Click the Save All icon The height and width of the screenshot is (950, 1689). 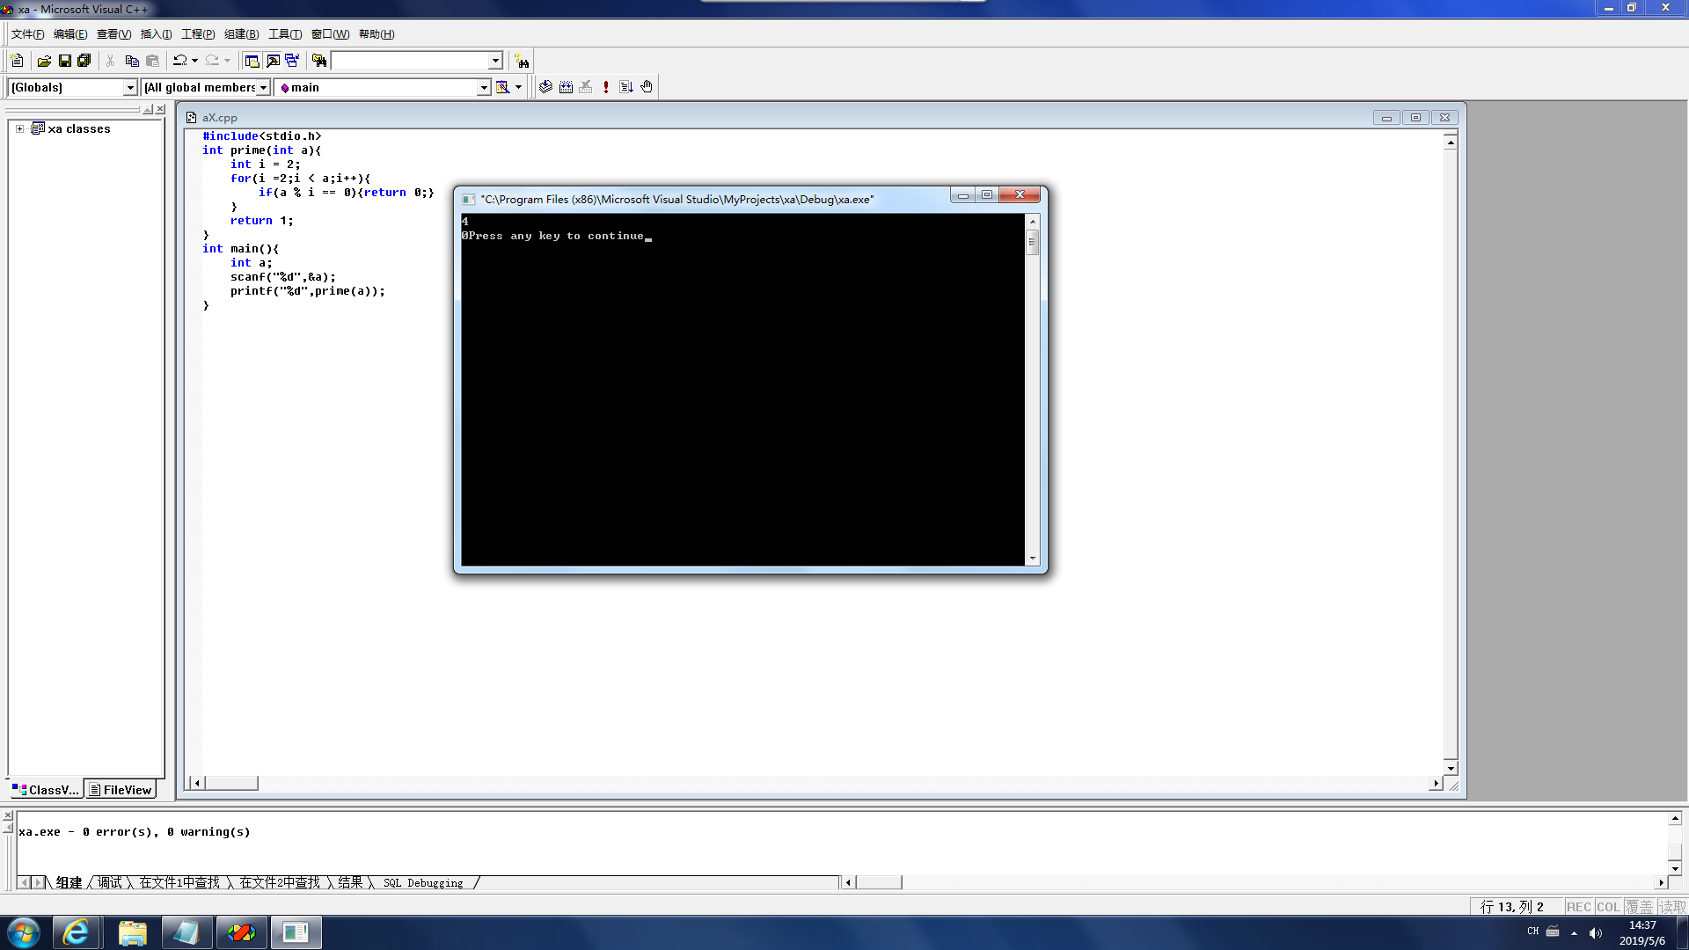(x=84, y=61)
